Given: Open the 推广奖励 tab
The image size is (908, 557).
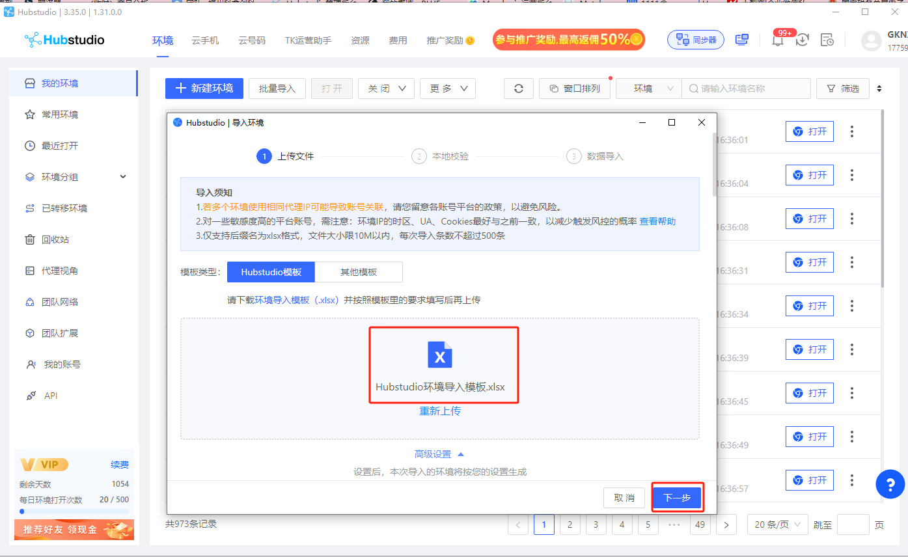Looking at the screenshot, I should tap(450, 40).
